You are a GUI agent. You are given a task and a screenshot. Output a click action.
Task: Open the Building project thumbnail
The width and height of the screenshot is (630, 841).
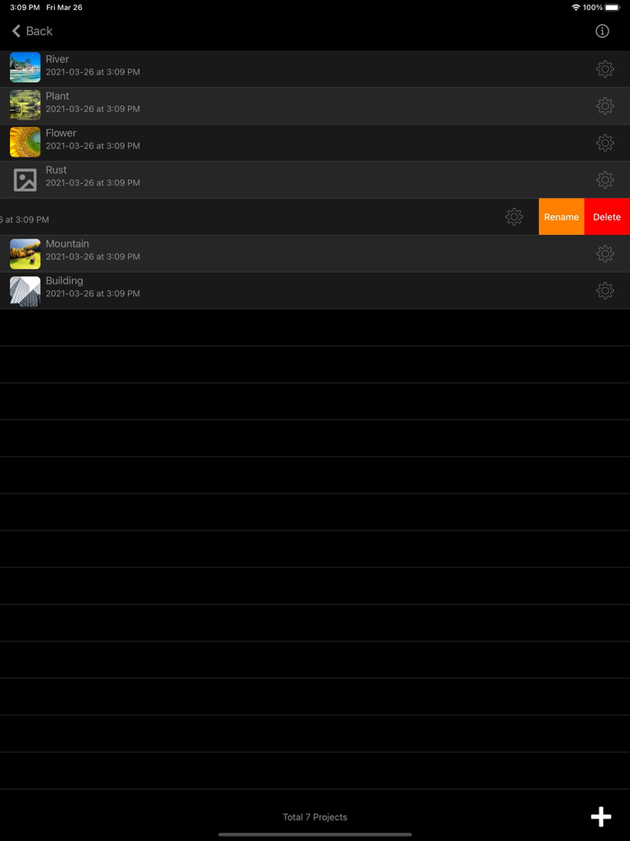[x=25, y=291]
